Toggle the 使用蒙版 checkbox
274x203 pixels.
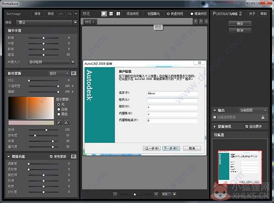[x=51, y=156]
